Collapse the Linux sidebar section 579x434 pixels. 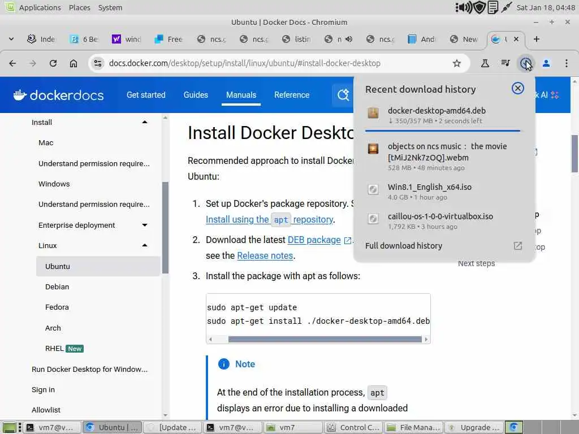click(x=145, y=245)
